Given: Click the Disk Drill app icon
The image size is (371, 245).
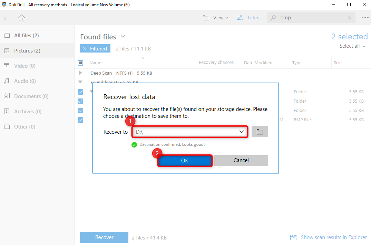Looking at the screenshot, I should [x=4, y=4].
